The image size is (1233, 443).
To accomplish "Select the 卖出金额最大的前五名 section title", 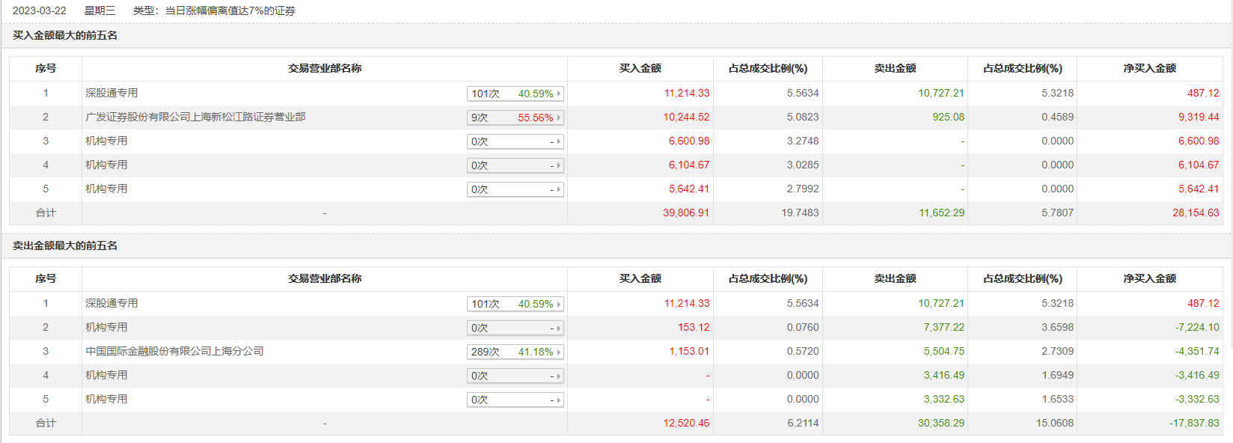I will (65, 245).
